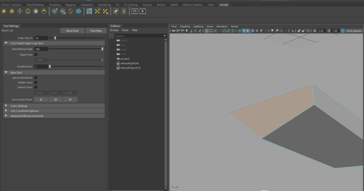Click the ZX slice plane button

(56, 99)
